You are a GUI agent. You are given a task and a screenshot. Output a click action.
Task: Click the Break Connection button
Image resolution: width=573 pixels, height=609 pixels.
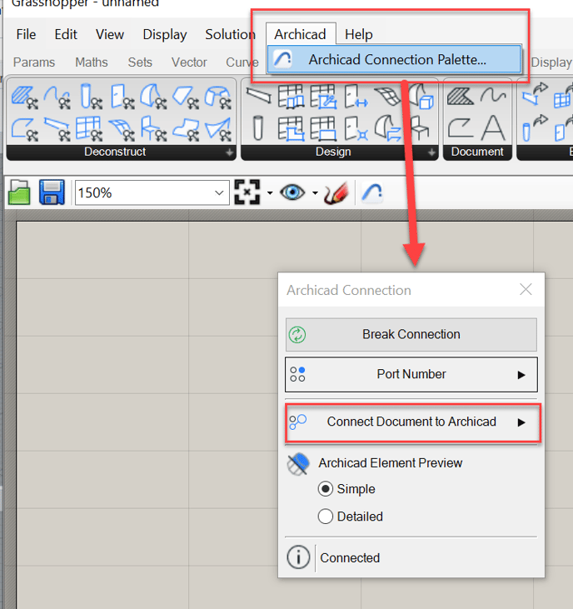pos(411,335)
